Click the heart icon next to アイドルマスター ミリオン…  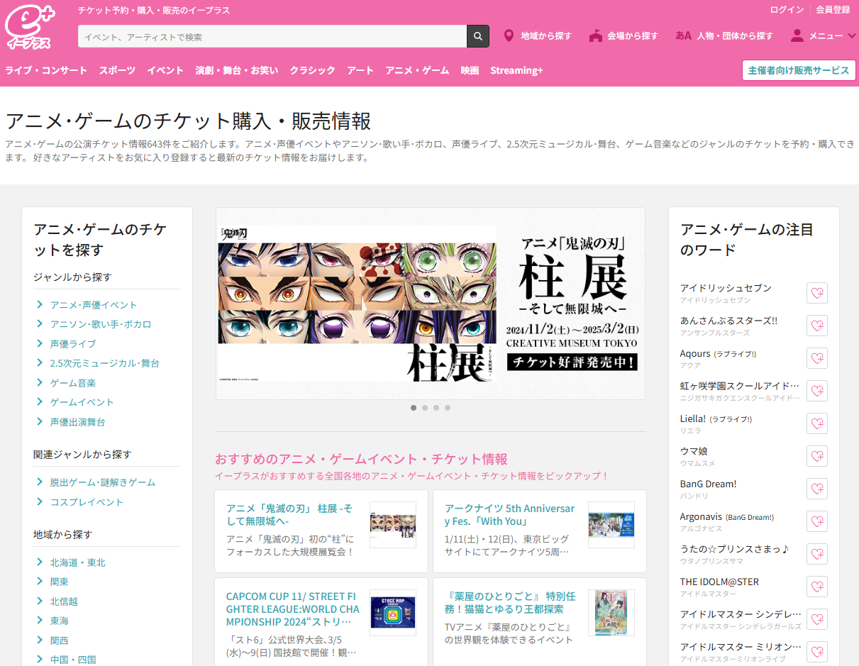[817, 652]
